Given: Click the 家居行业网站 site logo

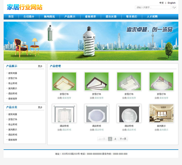Looking at the screenshot, I should 25,7.
